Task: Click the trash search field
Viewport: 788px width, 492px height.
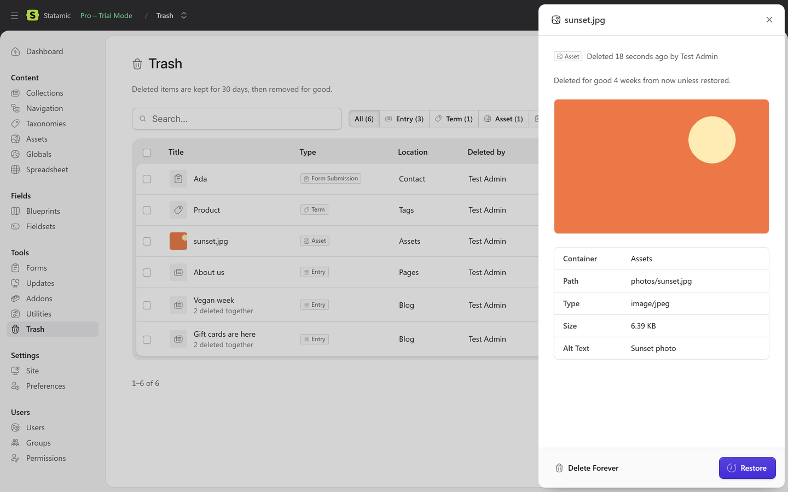Action: 237,119
